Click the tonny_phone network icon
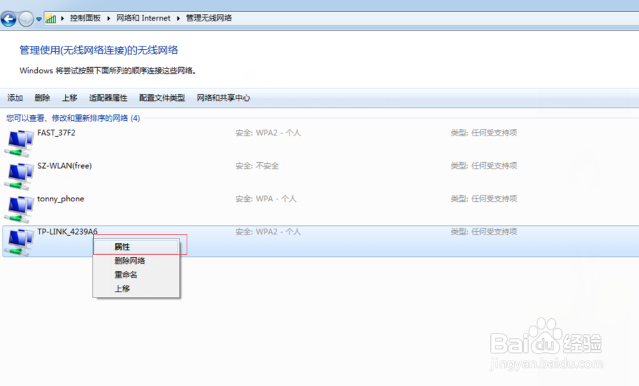This screenshot has width=639, height=386. 18,206
